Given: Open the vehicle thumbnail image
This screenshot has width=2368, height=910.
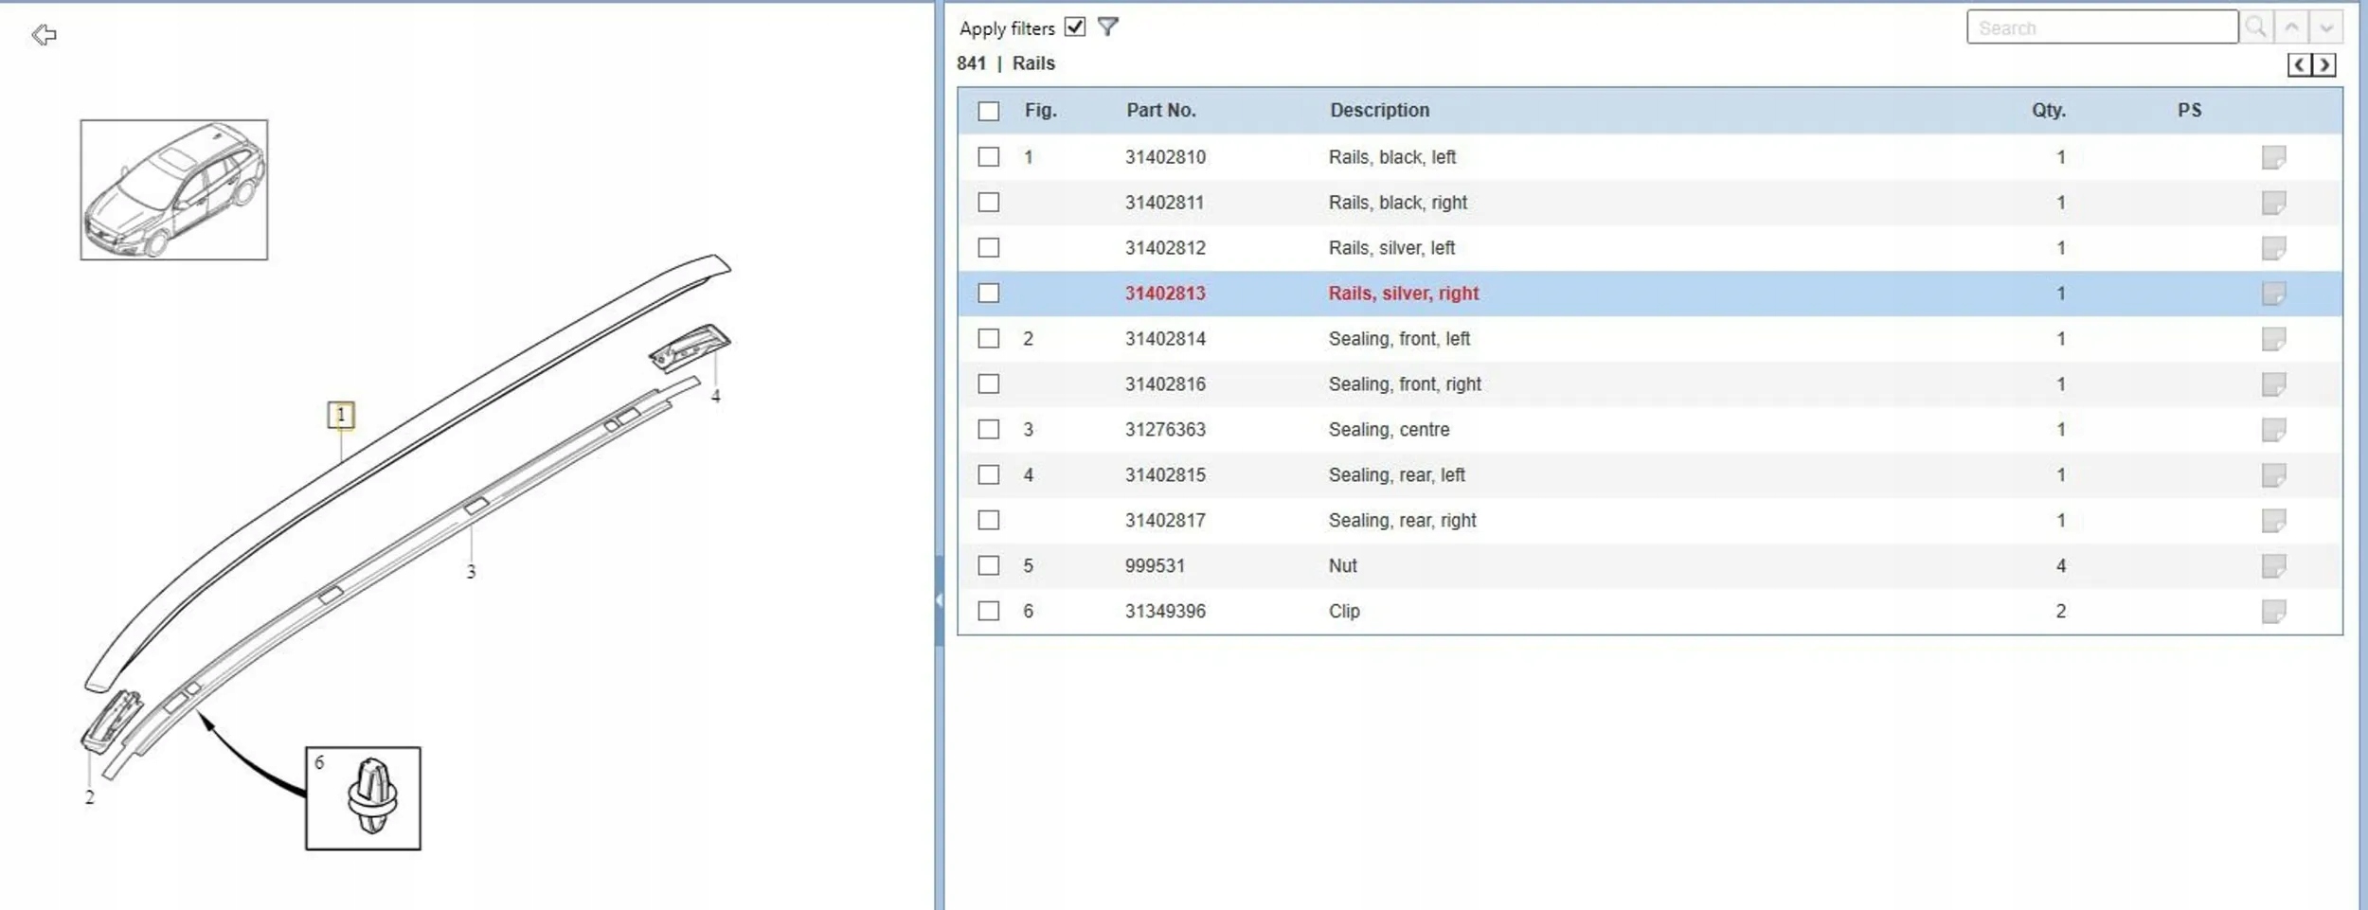Looking at the screenshot, I should click(174, 189).
